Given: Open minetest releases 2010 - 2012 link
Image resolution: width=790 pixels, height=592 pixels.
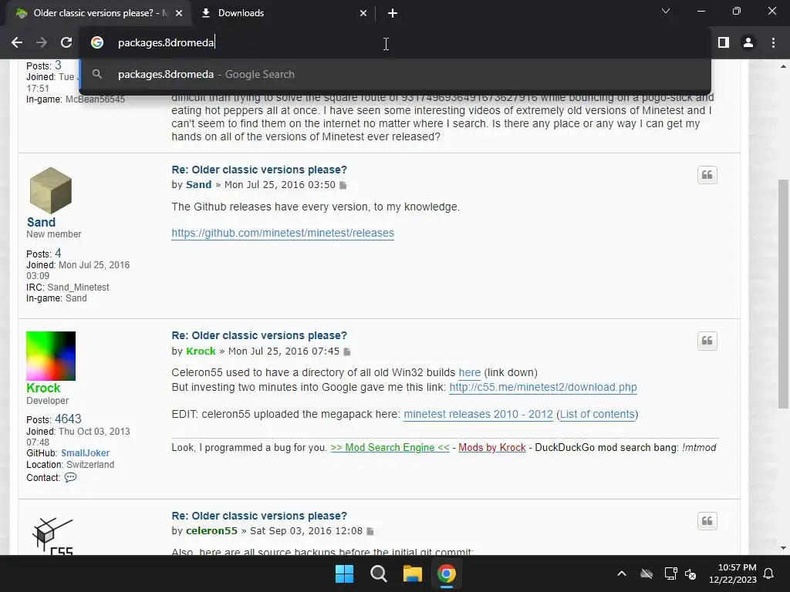Looking at the screenshot, I should click(478, 414).
